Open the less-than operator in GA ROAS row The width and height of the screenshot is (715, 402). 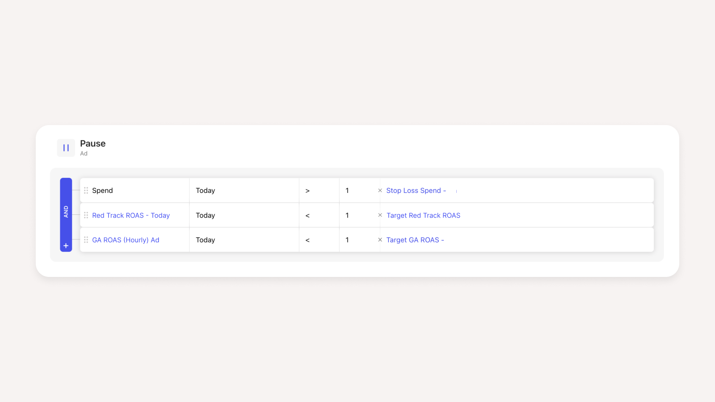click(x=319, y=240)
